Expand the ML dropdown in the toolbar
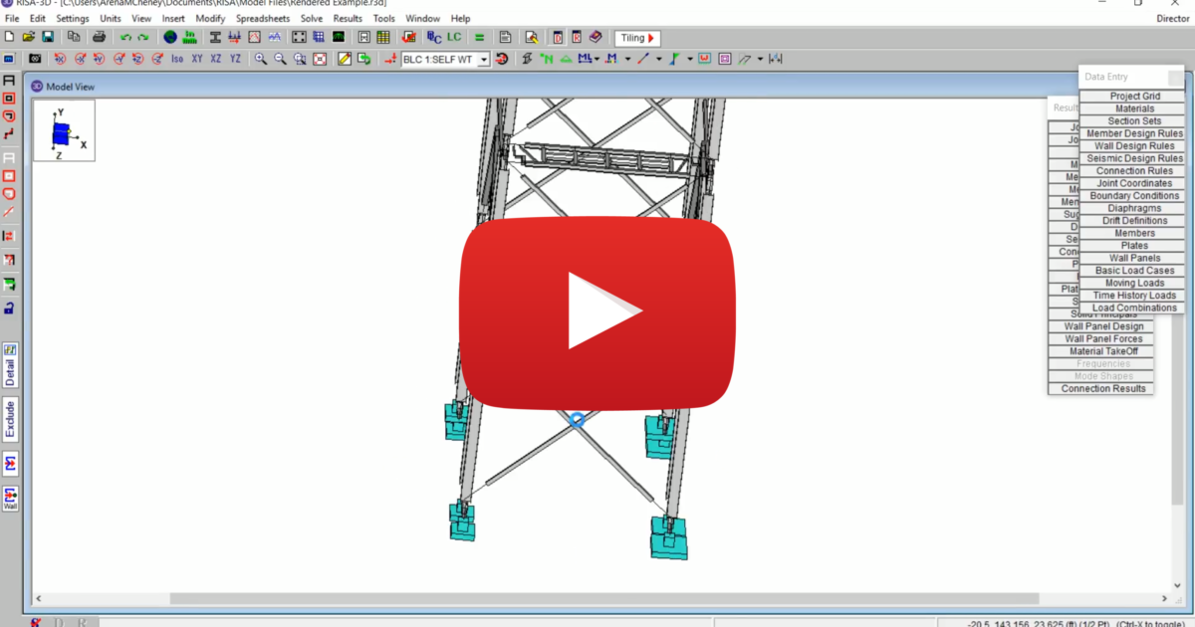 click(x=597, y=59)
